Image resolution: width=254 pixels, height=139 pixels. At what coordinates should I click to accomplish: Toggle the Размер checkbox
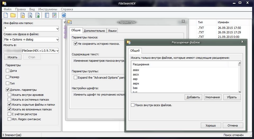[7, 77]
